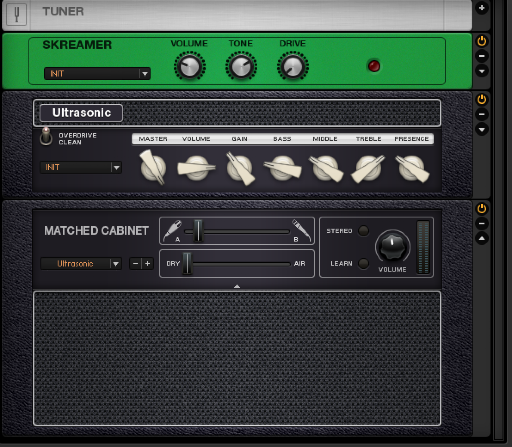The height and width of the screenshot is (447, 512).
Task: Click the Skreamer Drive knob
Action: [293, 66]
